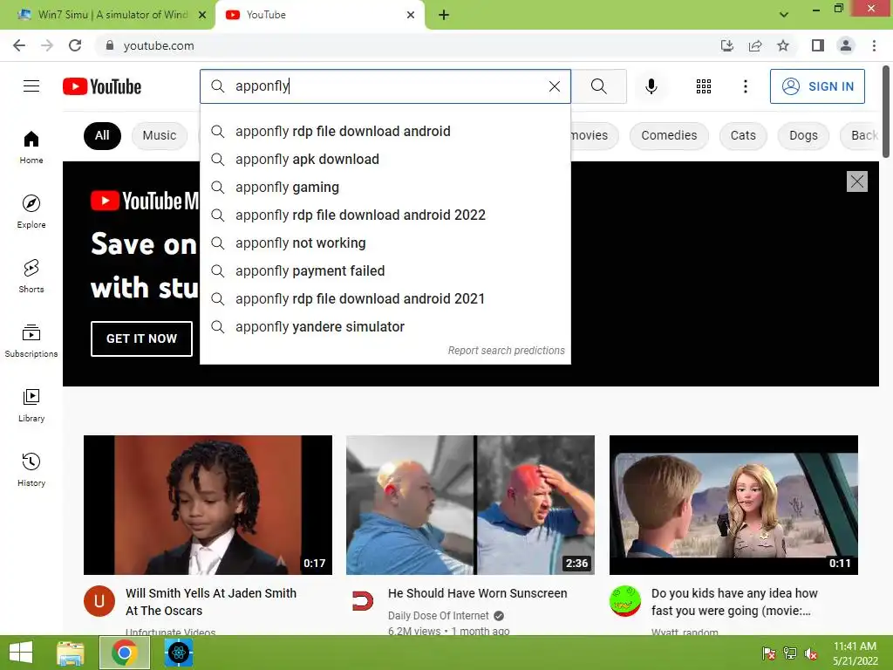Image resolution: width=893 pixels, height=670 pixels.
Task: Select suggestion 'apponfly yandere simulator'
Action: 385,326
